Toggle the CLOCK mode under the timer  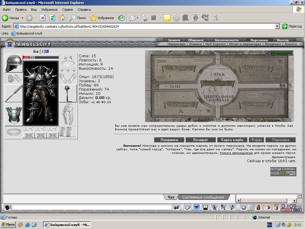(286, 210)
